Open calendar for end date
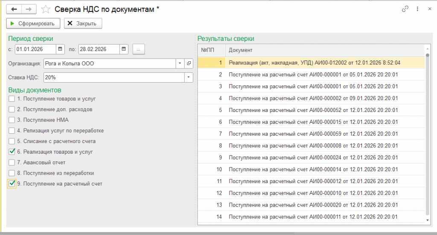The height and width of the screenshot is (235, 437). [124, 49]
